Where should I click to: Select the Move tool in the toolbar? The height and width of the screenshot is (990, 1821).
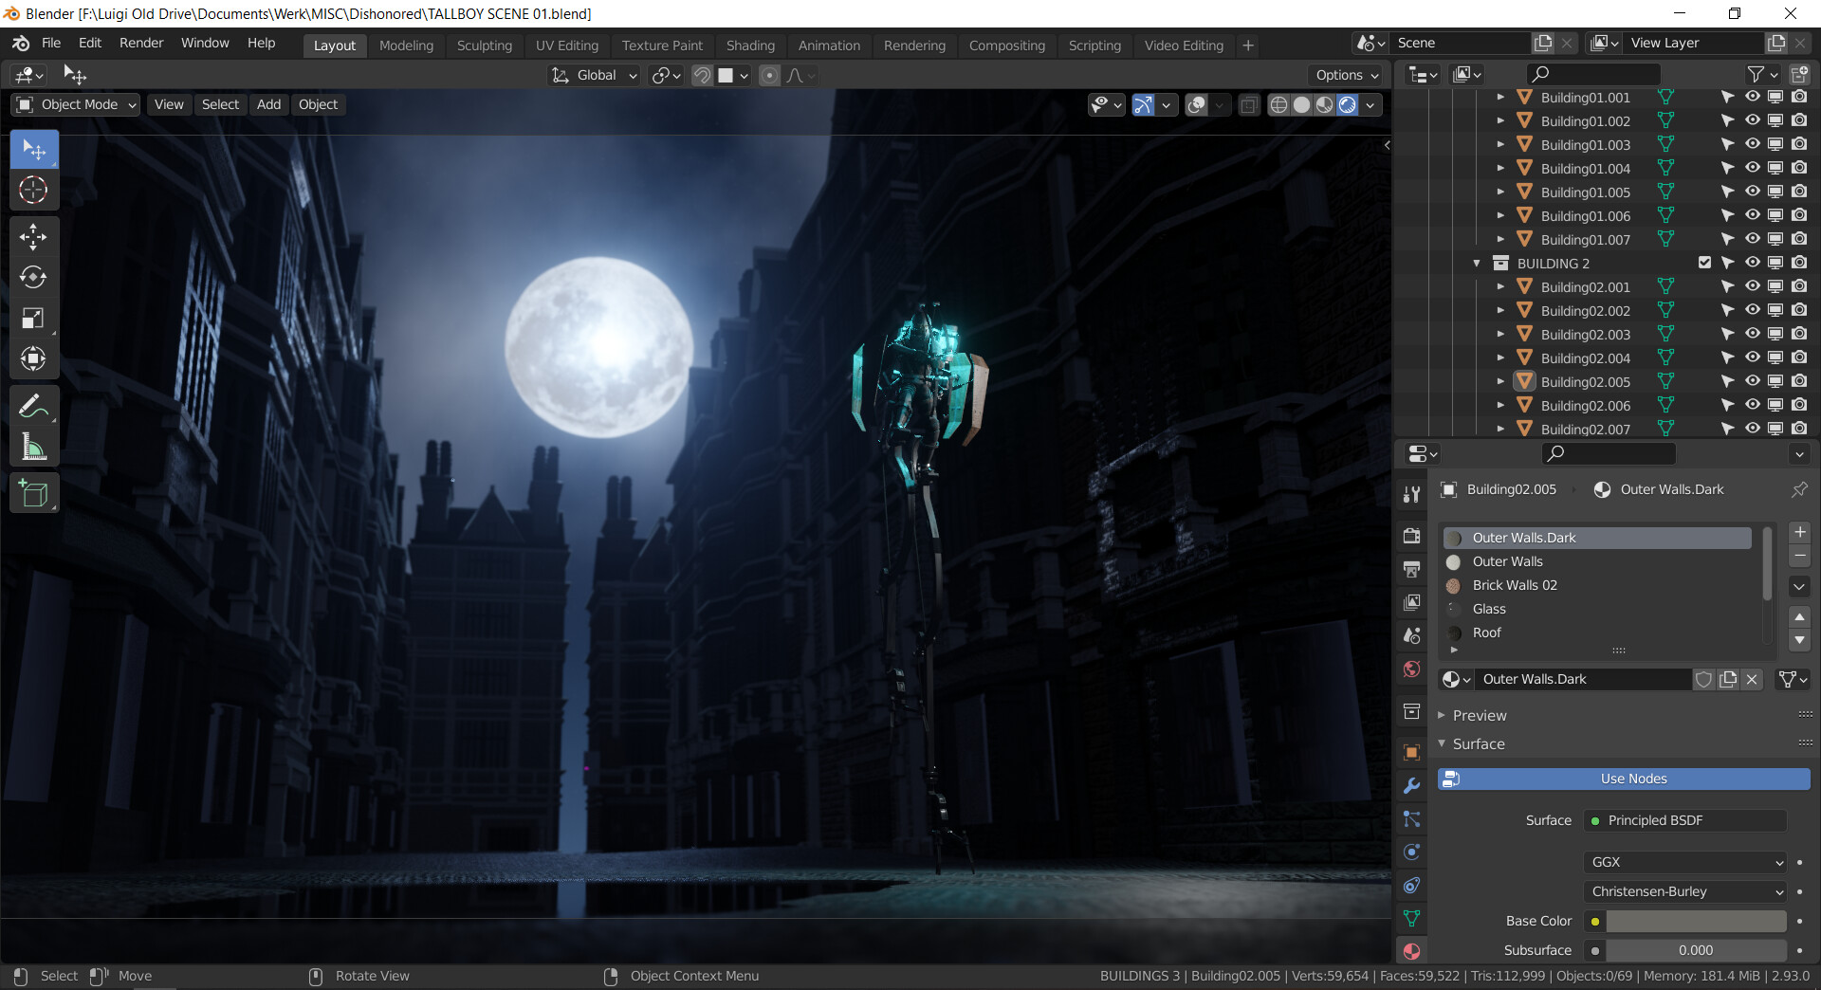pos(33,237)
